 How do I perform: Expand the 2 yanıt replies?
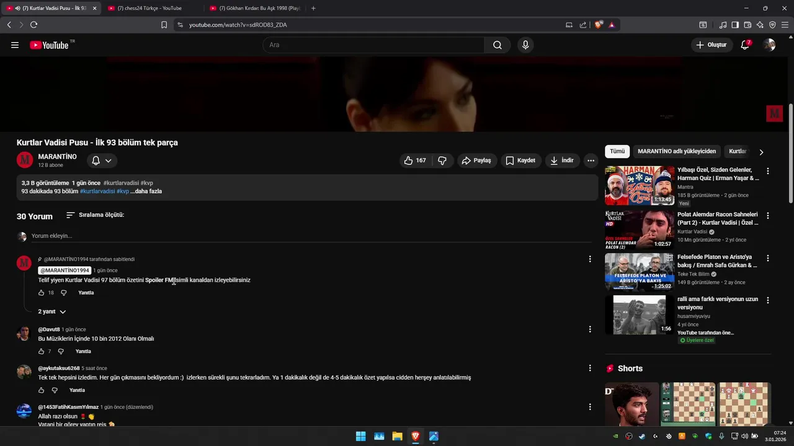pos(52,312)
